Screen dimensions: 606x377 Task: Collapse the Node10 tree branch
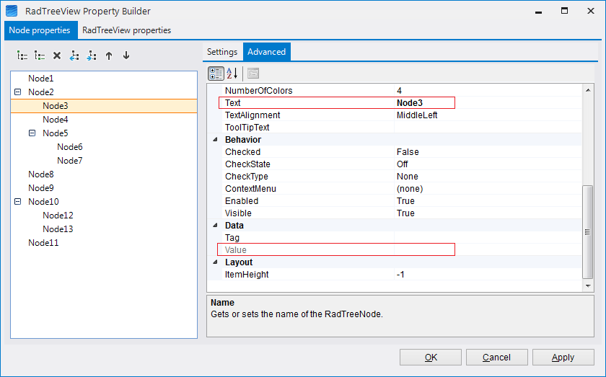pyautogui.click(x=18, y=202)
